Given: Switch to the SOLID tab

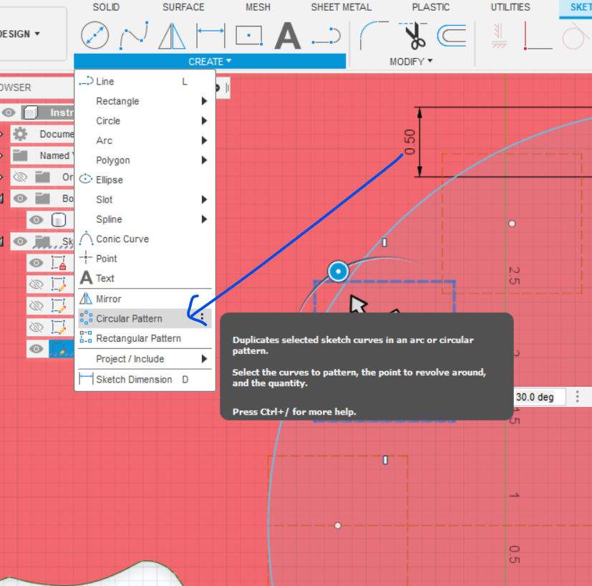Looking at the screenshot, I should pyautogui.click(x=106, y=7).
